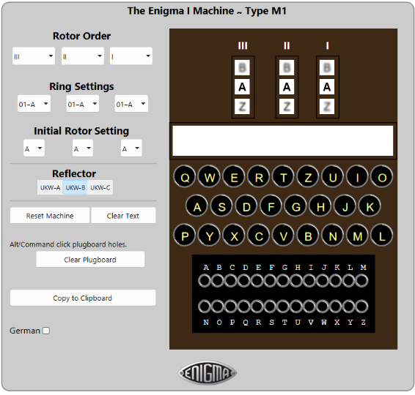Click the G keyboard key

(295, 206)
